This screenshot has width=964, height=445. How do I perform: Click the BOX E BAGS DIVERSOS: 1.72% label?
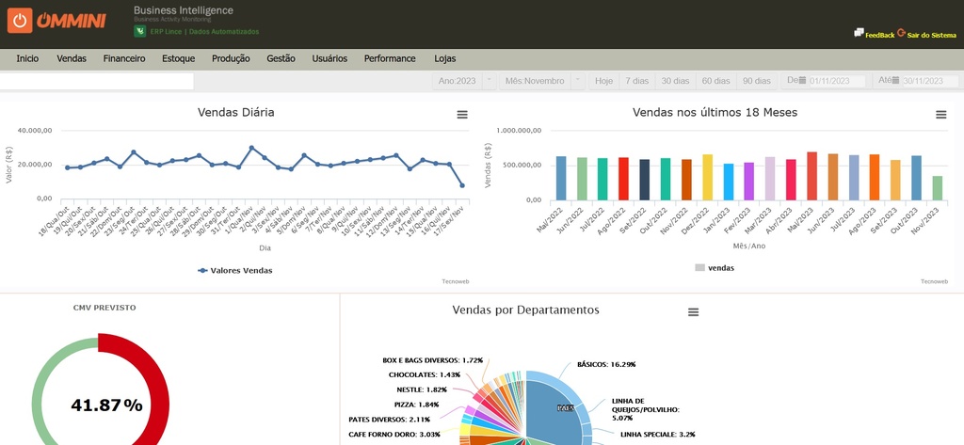coord(432,360)
